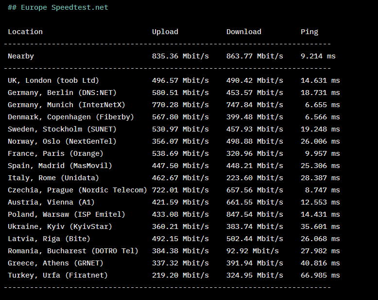Click Rome ping value 28.387 ms
This screenshot has height=300, width=378.
click(x=320, y=178)
